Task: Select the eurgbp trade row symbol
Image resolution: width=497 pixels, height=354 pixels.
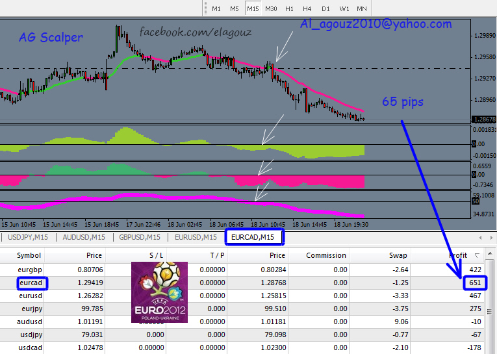Action: click(30, 270)
